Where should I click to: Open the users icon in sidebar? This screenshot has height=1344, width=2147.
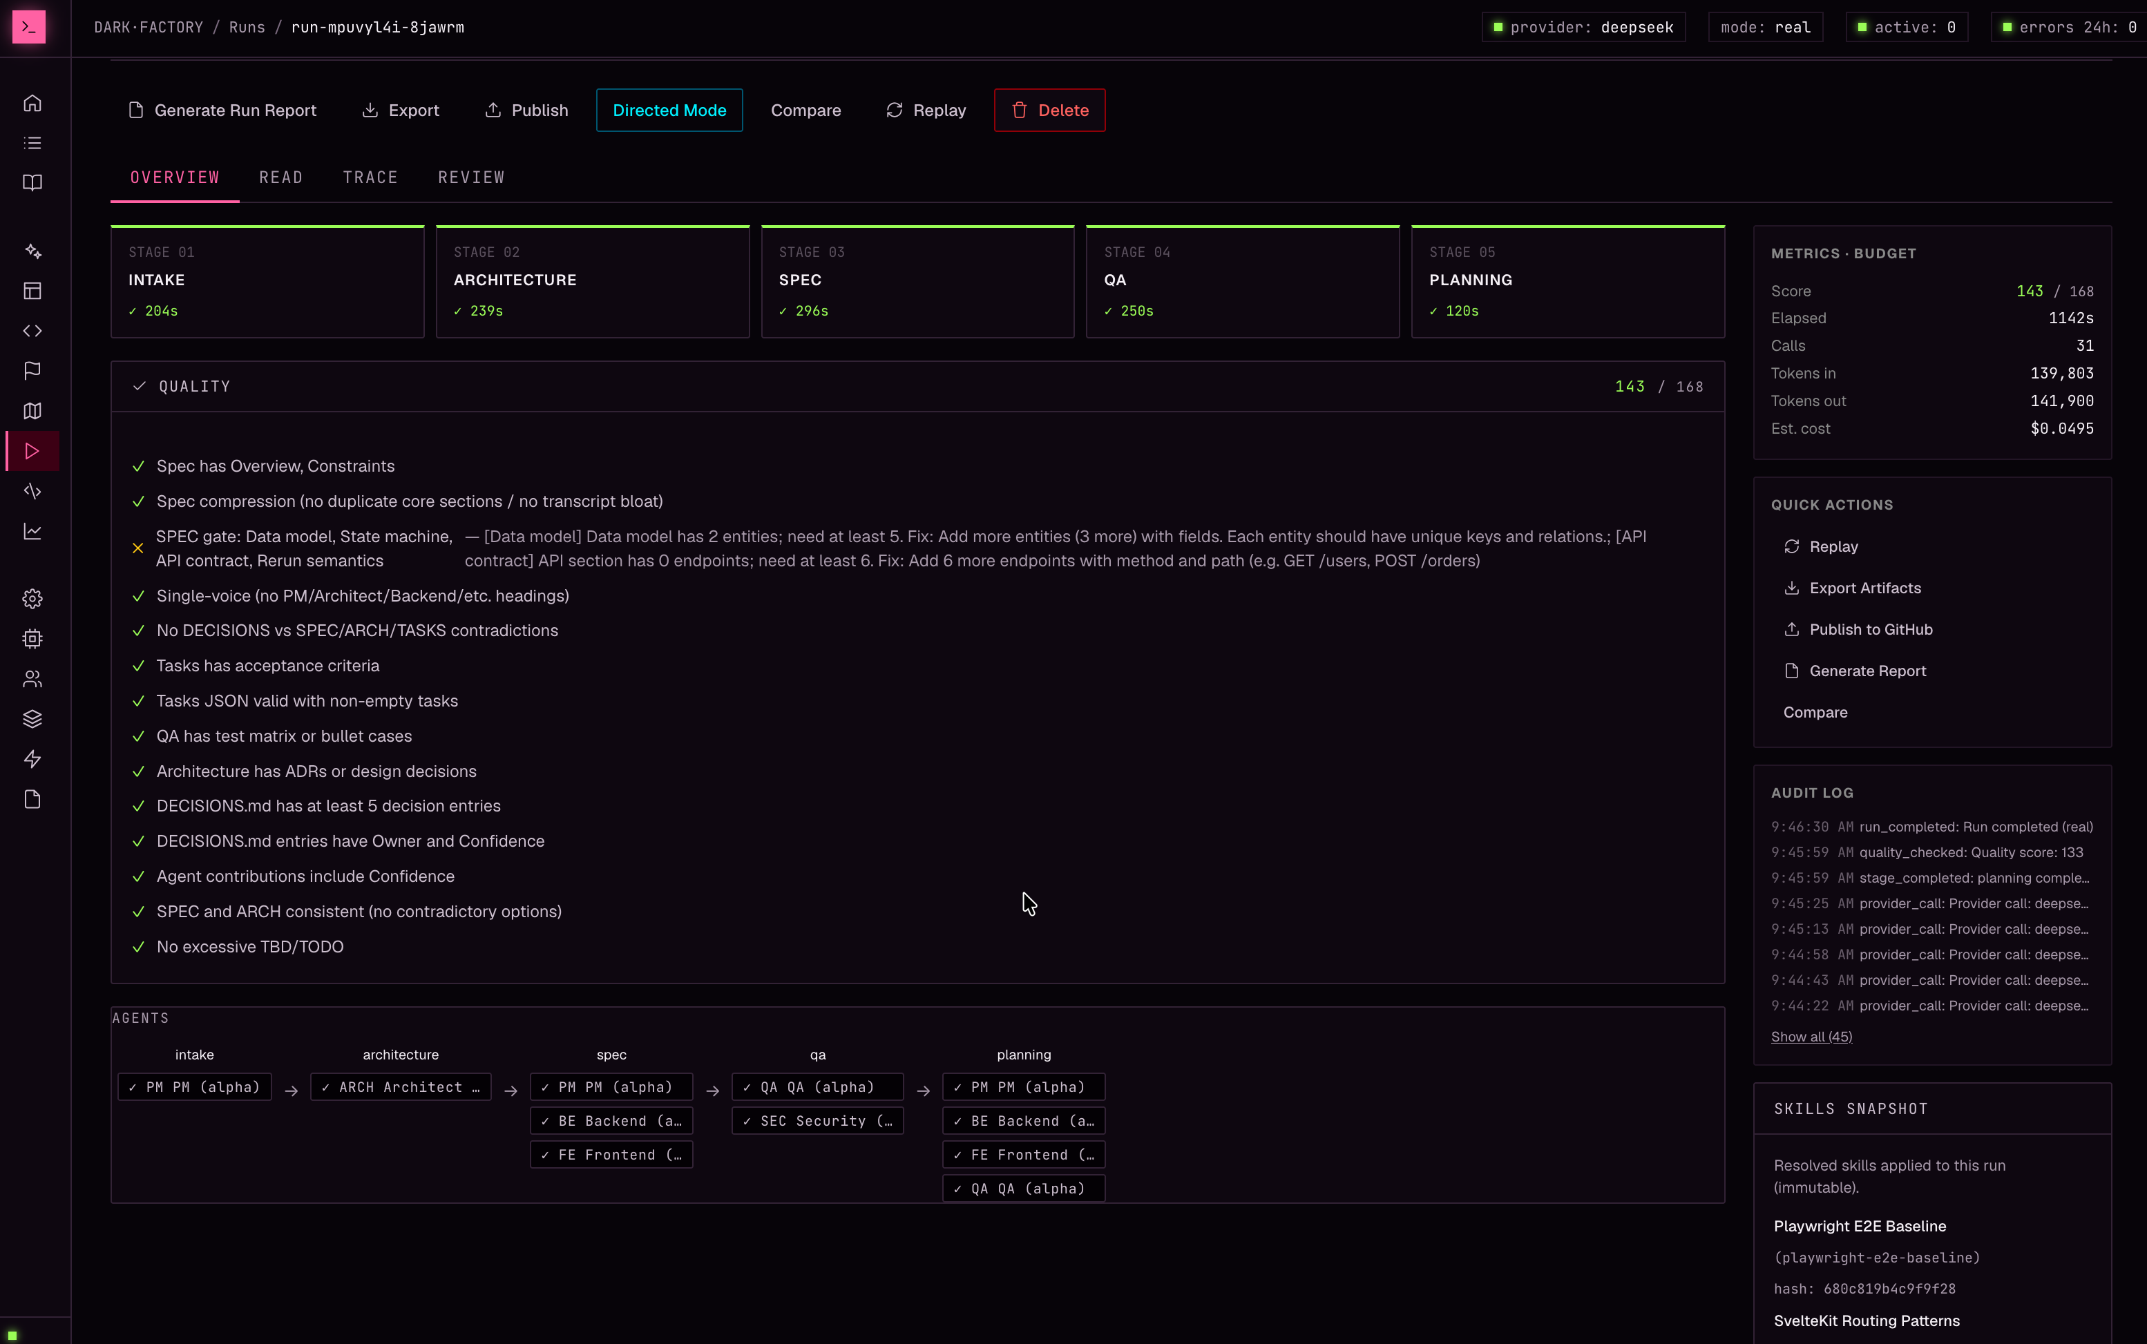pos(32,679)
